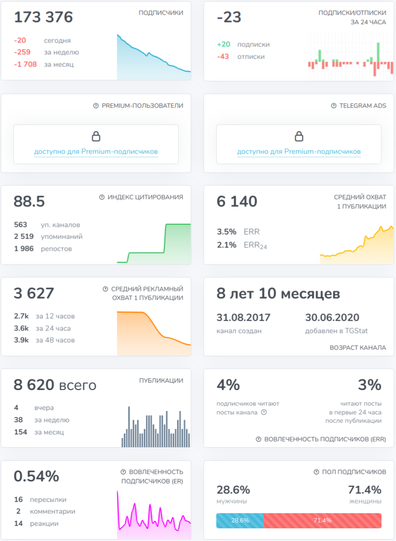Open Premium link in Telegram Ads card

click(299, 151)
